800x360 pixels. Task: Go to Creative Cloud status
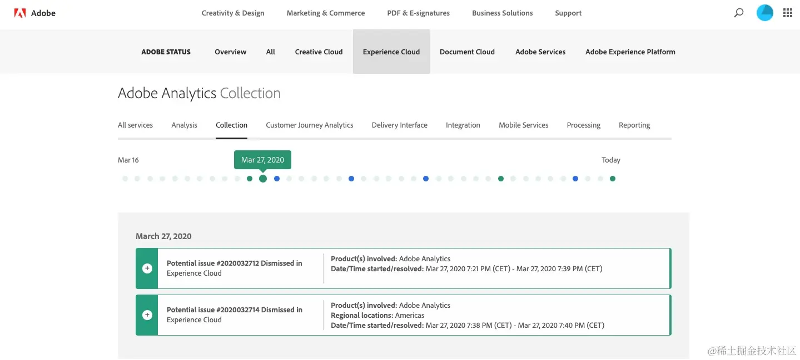[319, 52]
